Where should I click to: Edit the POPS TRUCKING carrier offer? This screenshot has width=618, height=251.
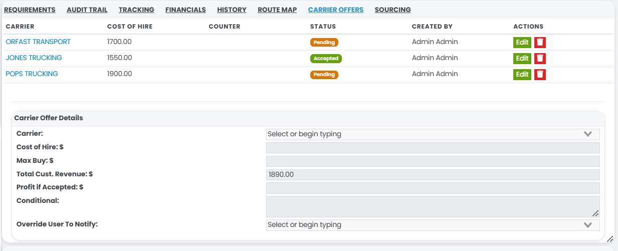click(522, 75)
